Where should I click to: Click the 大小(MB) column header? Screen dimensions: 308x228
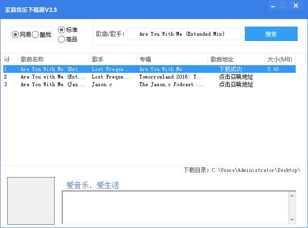pos(280,59)
